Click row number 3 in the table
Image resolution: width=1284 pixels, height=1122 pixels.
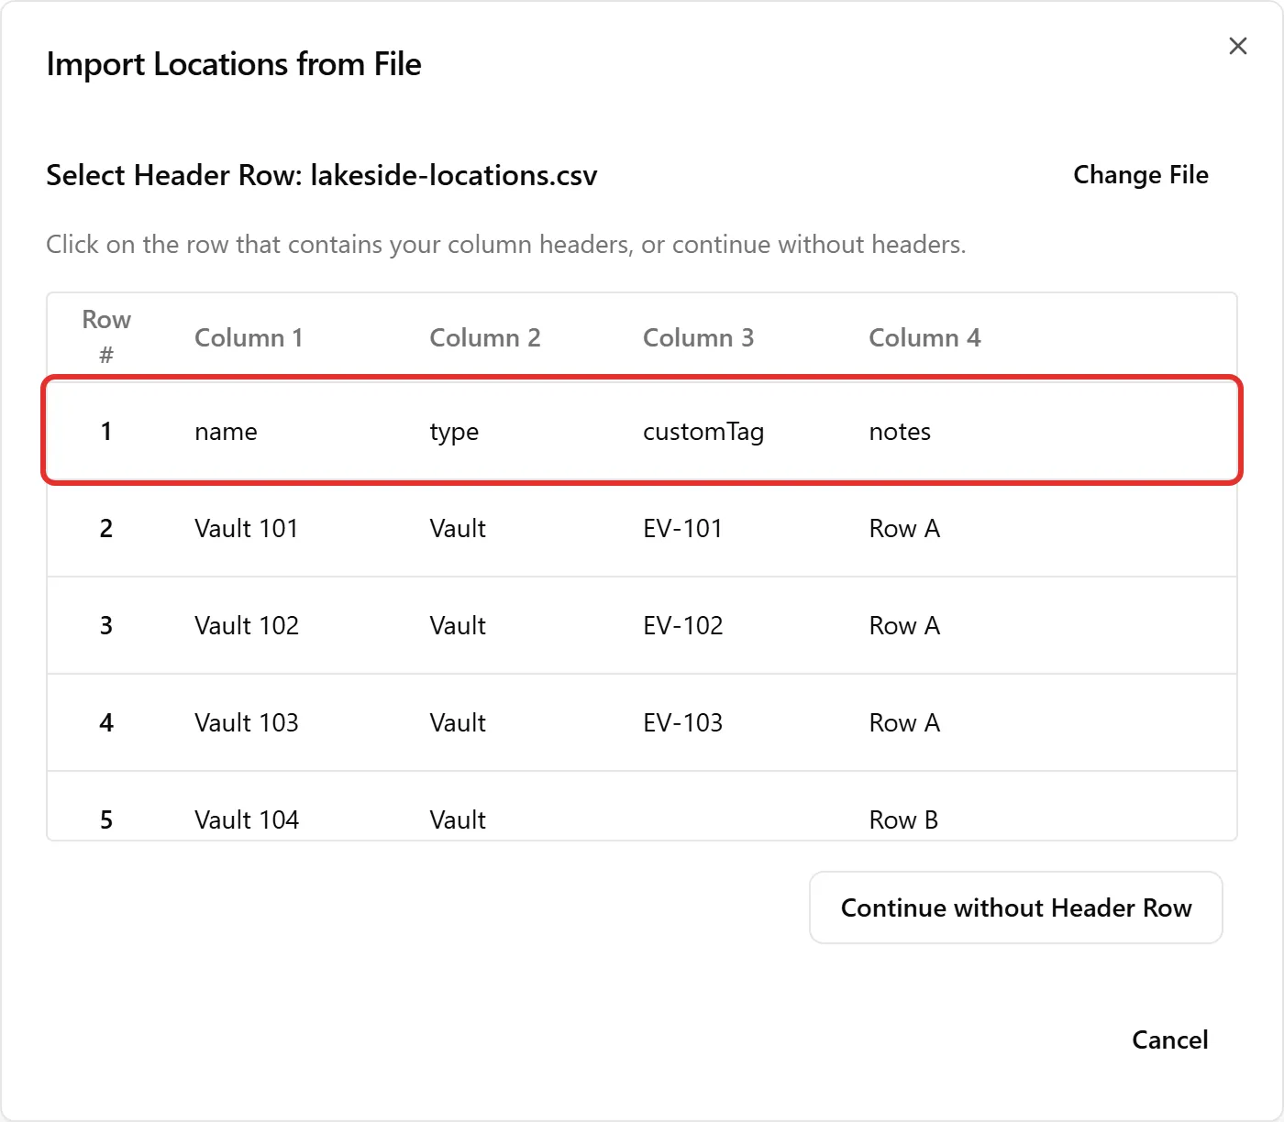(106, 626)
